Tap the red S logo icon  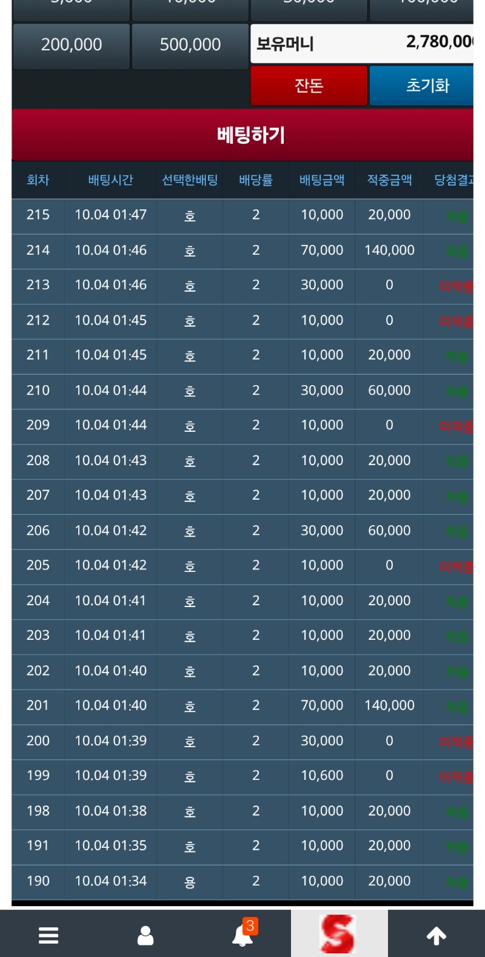coord(338,934)
